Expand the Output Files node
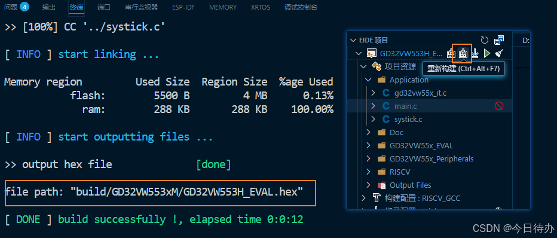 pos(368,185)
